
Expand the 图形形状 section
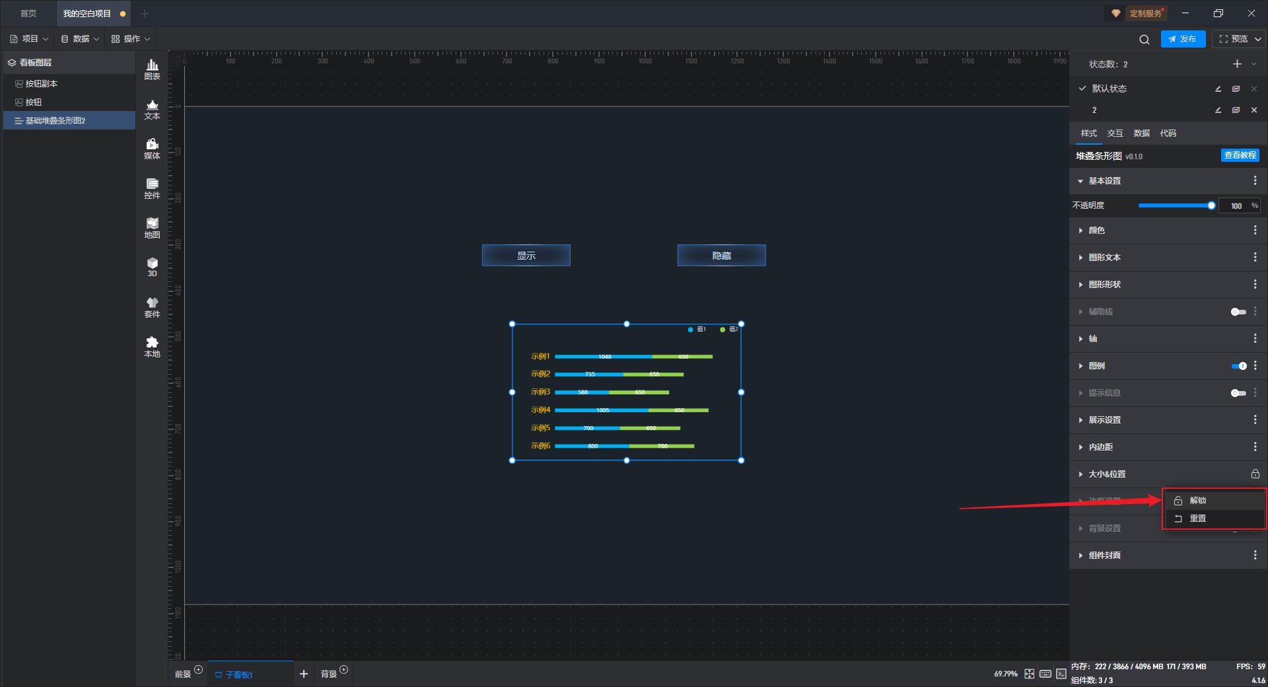click(x=1080, y=285)
